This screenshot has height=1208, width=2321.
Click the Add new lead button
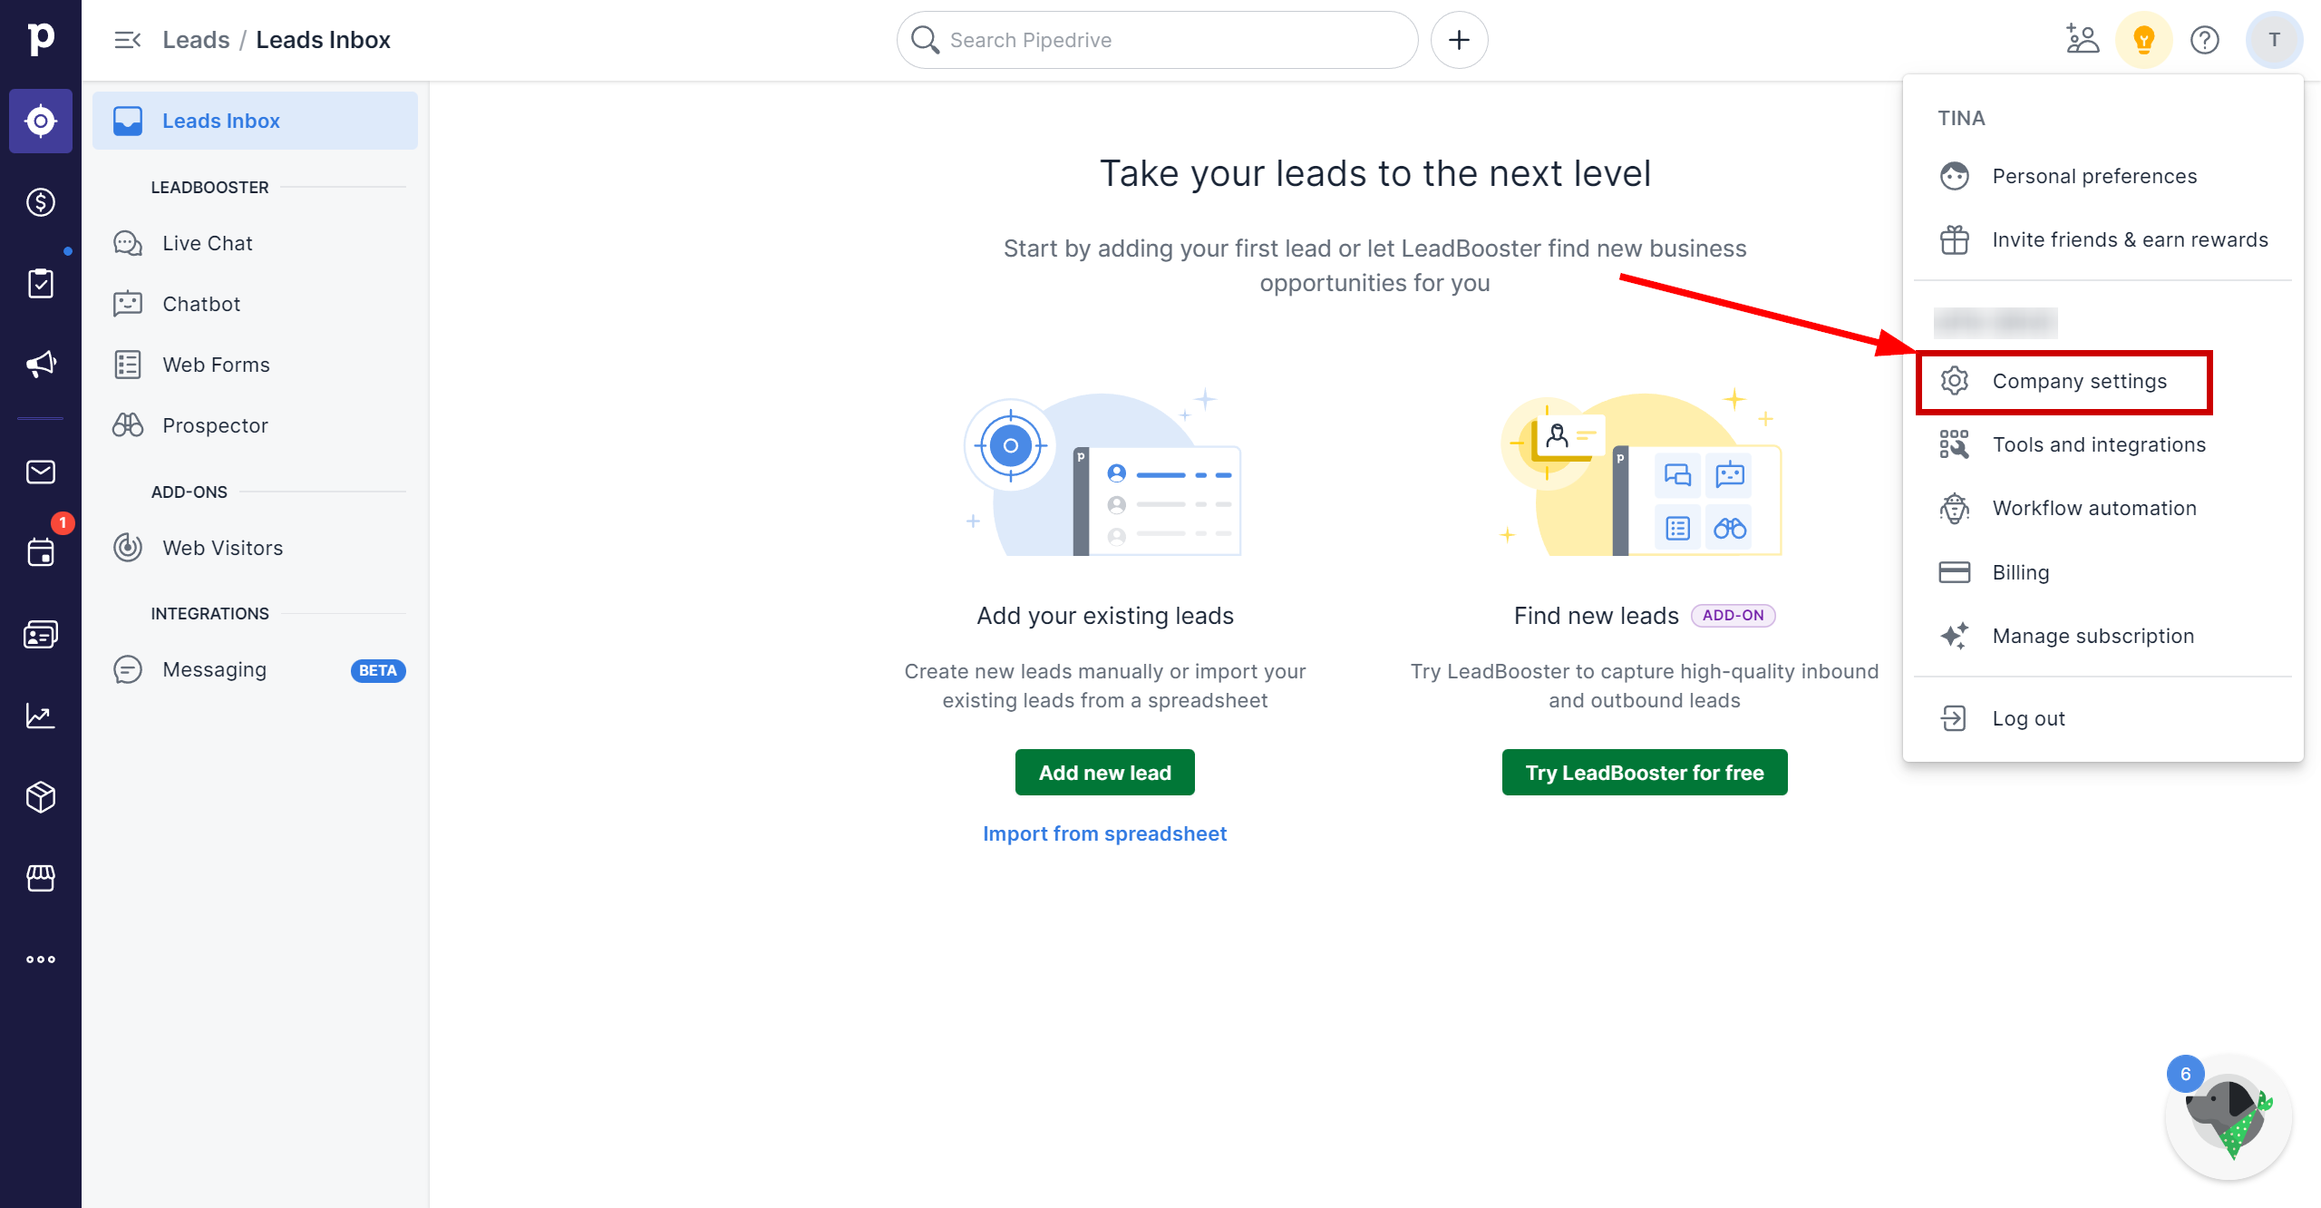pos(1104,773)
